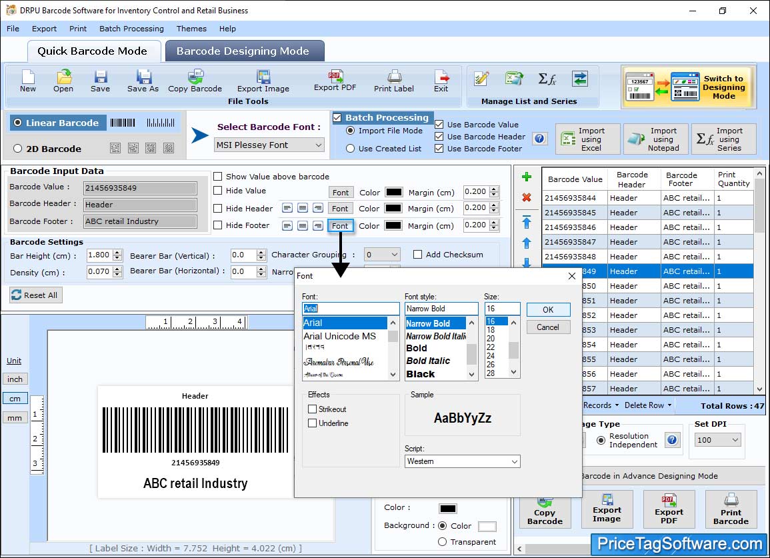This screenshot has width=770, height=558.
Task: Uncheck Use Barcode Footer
Action: click(x=439, y=149)
